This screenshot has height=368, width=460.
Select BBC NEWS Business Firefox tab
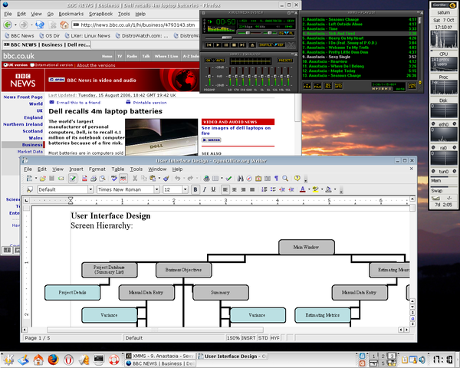click(47, 44)
